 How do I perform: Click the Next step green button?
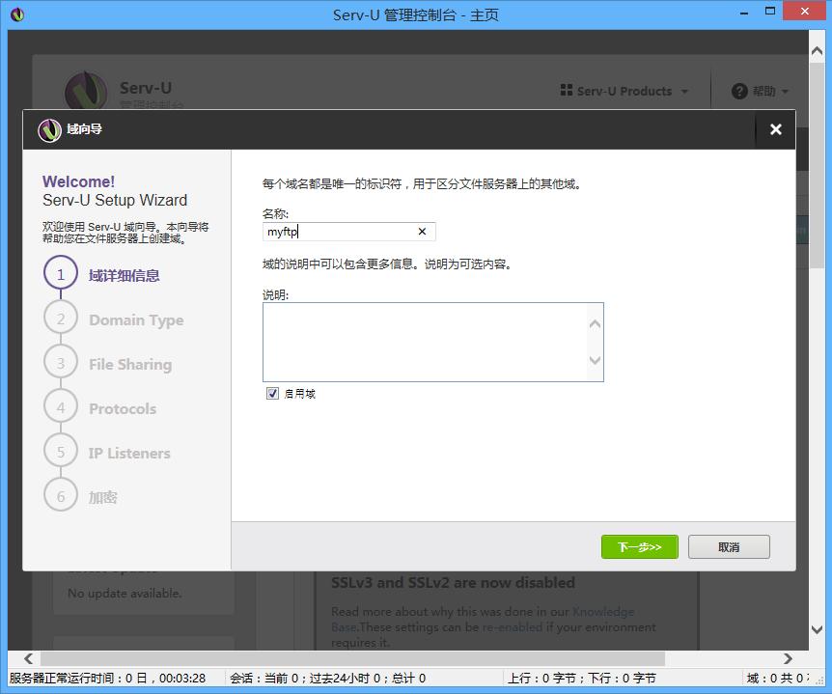coord(639,546)
